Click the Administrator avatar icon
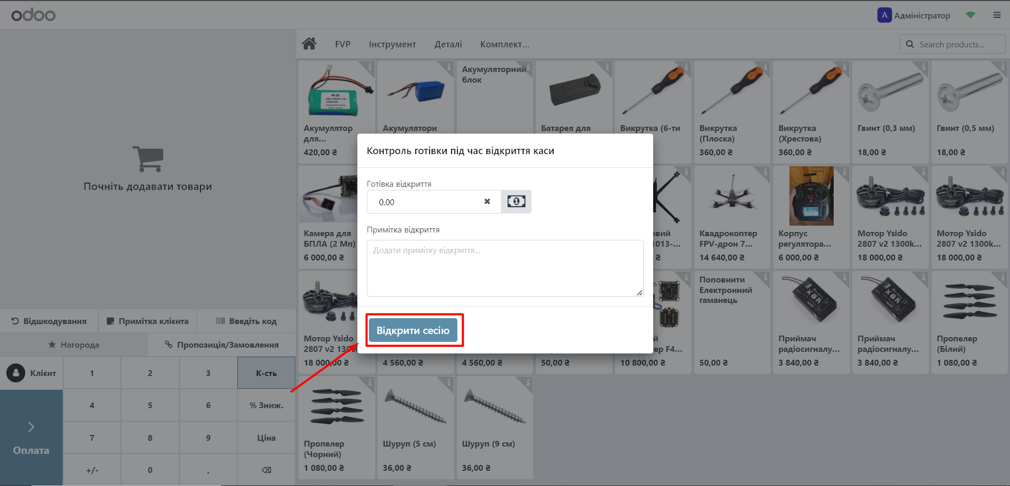The height and width of the screenshot is (486, 1010). pos(884,15)
